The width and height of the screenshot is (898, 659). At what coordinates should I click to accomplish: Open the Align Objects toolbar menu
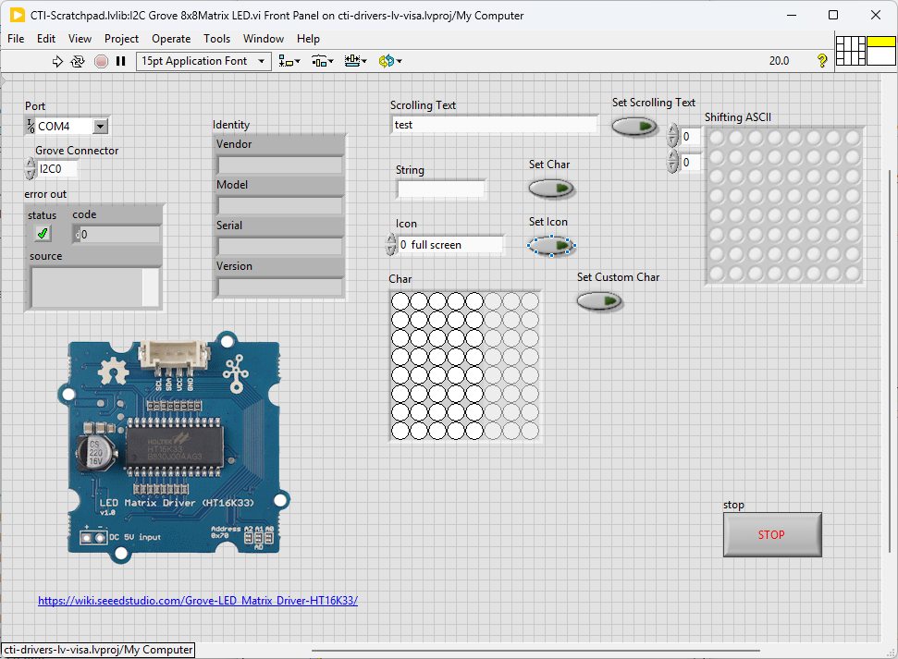[289, 61]
